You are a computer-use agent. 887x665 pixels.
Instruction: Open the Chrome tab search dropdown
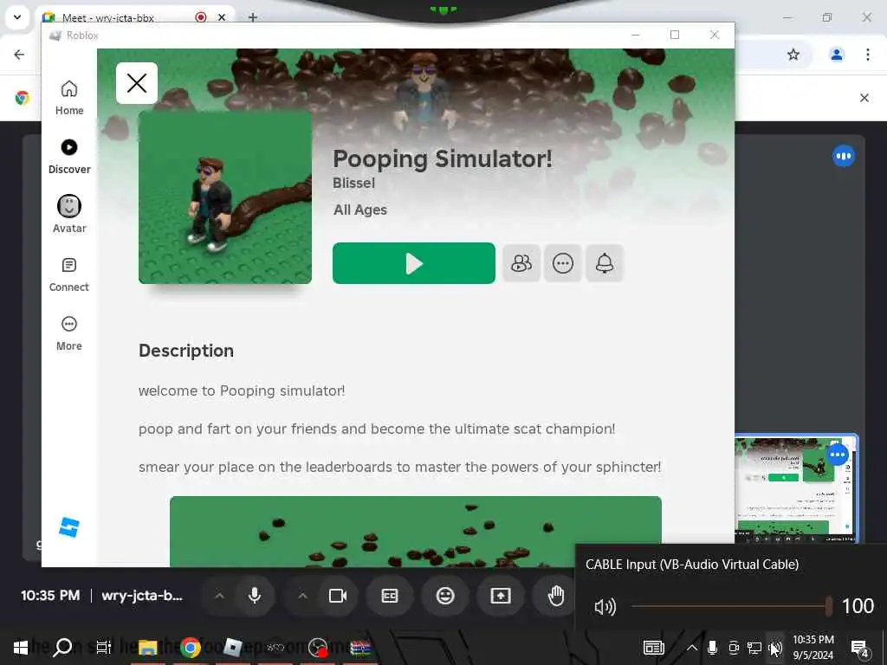17,17
